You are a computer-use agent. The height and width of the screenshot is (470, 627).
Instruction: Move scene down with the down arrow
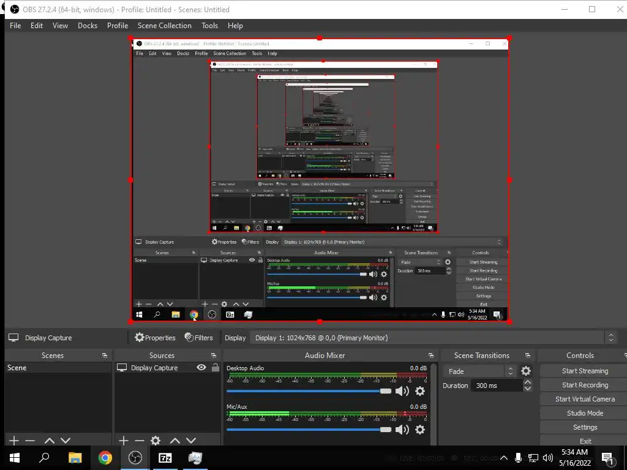[x=66, y=441]
